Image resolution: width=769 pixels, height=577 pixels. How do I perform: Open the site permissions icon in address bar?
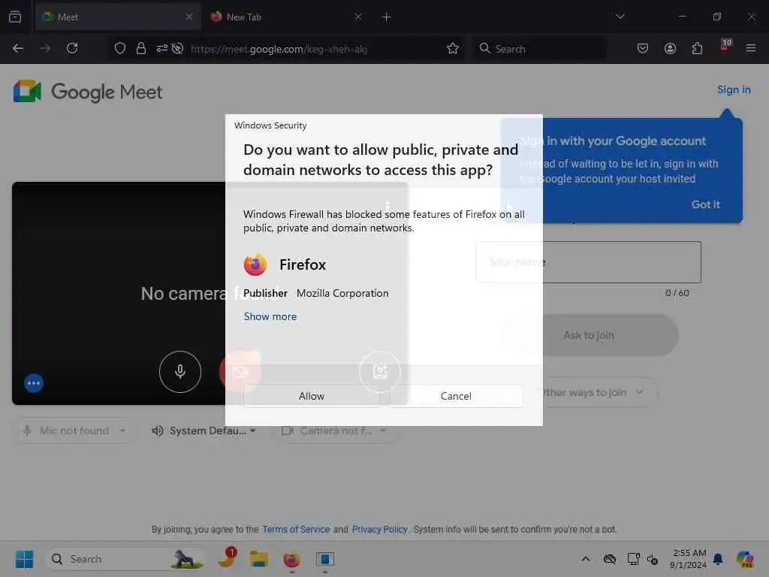coord(162,48)
